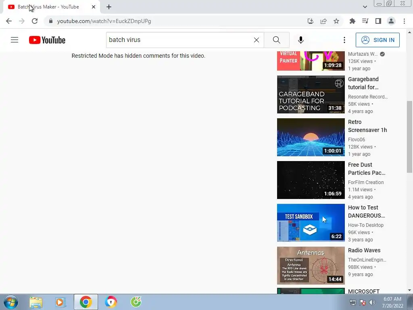
Task: Toggle Chrome side panel
Action: (x=378, y=21)
